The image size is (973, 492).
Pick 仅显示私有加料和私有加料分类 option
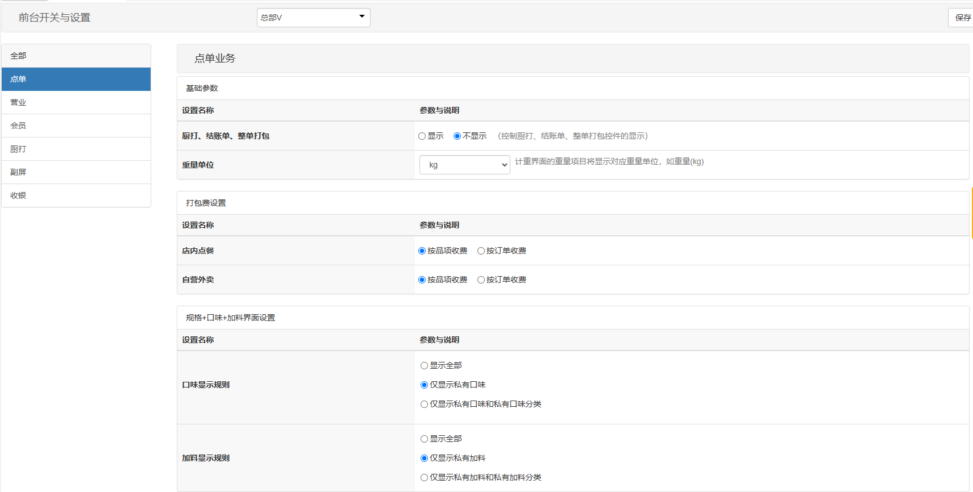tap(425, 478)
